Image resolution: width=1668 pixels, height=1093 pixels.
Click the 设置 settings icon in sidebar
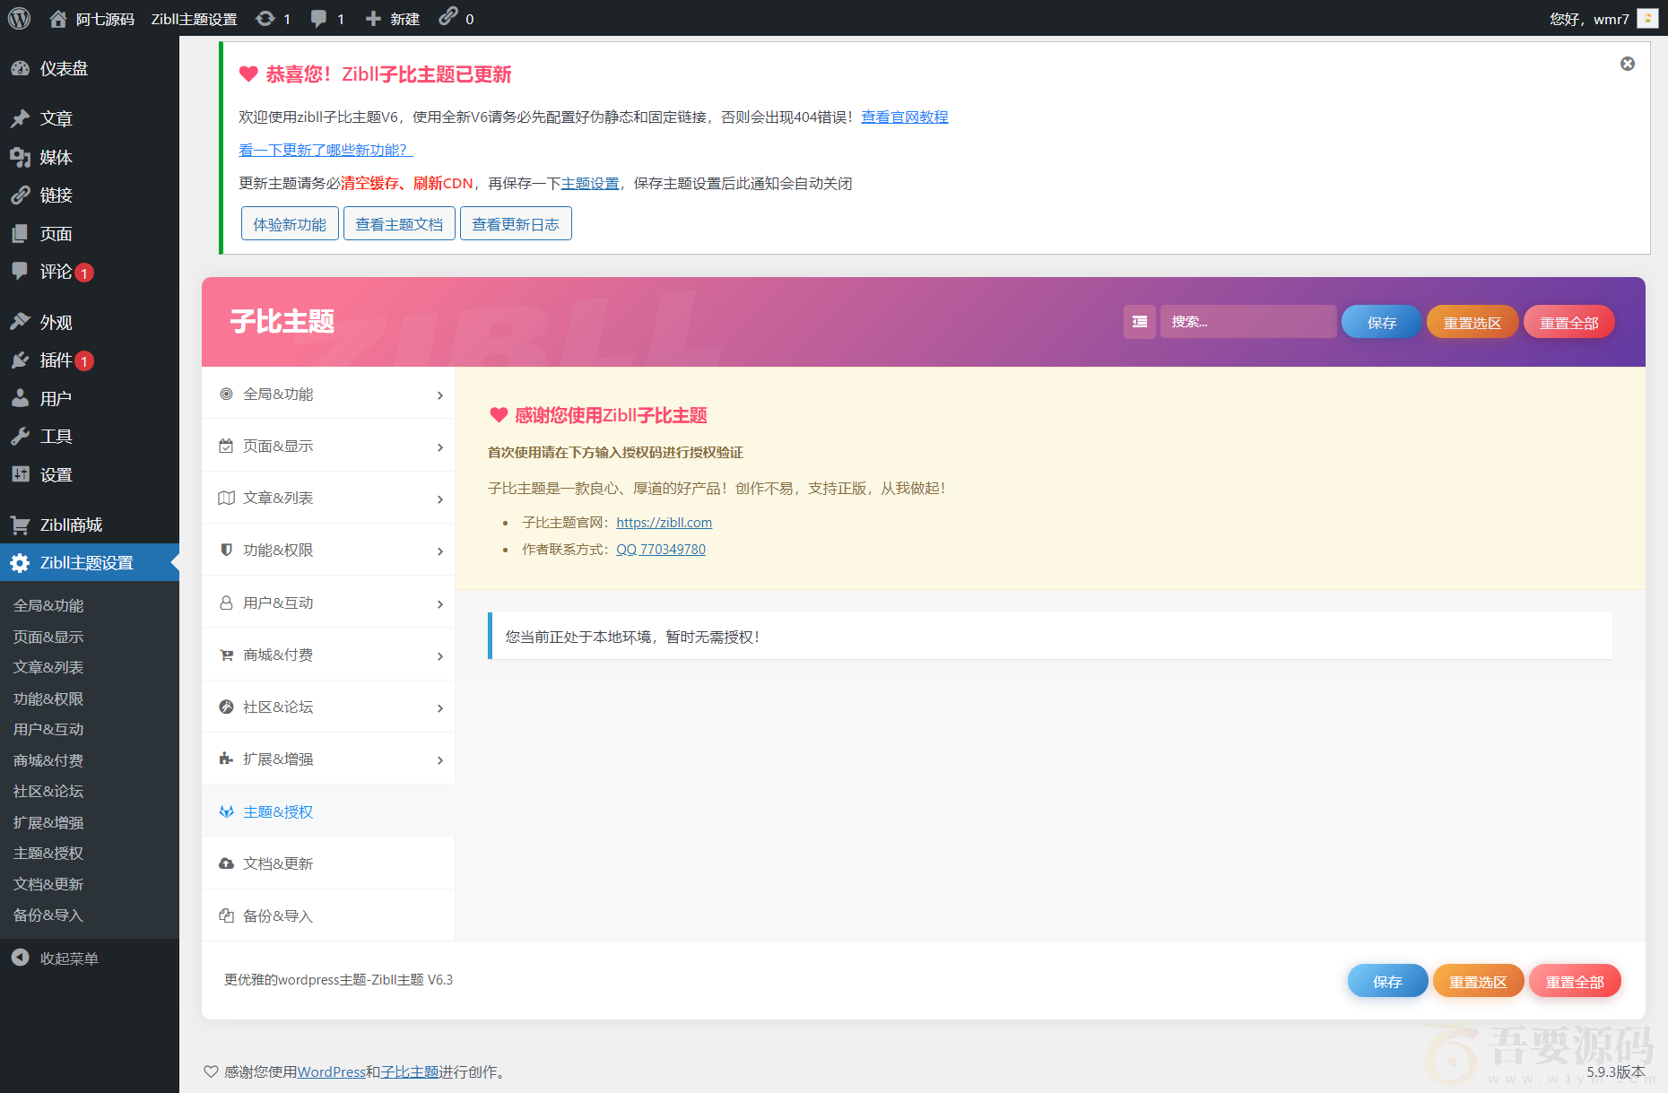[x=20, y=474]
